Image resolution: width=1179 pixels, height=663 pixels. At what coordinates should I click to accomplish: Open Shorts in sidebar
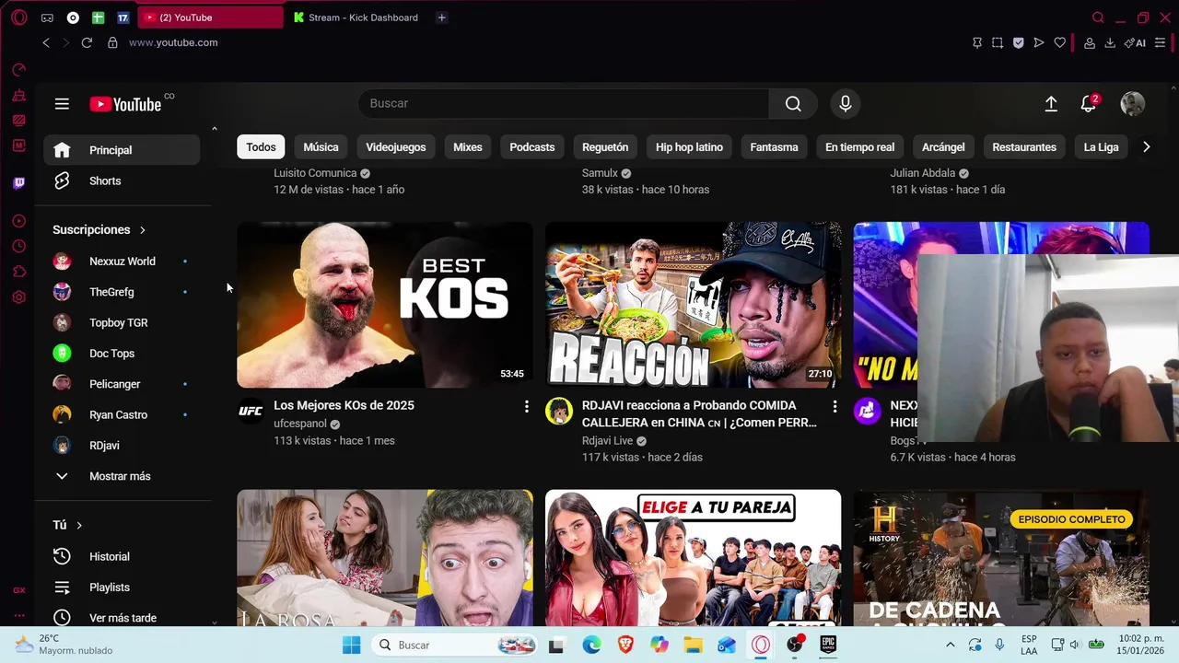[122, 180]
